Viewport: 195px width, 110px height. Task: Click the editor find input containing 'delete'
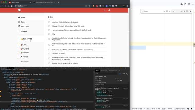(x=153, y=11)
